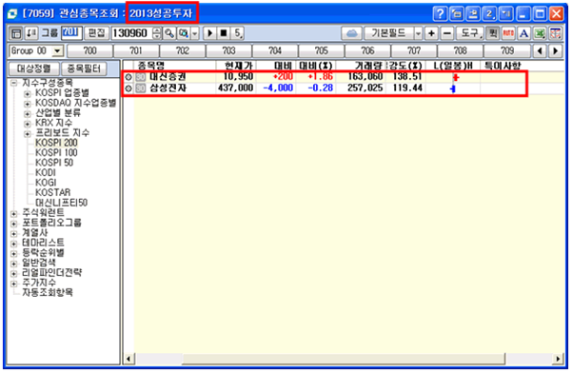Open the 기본필드 field set dropdown
572x373 pixels.
(x=418, y=33)
